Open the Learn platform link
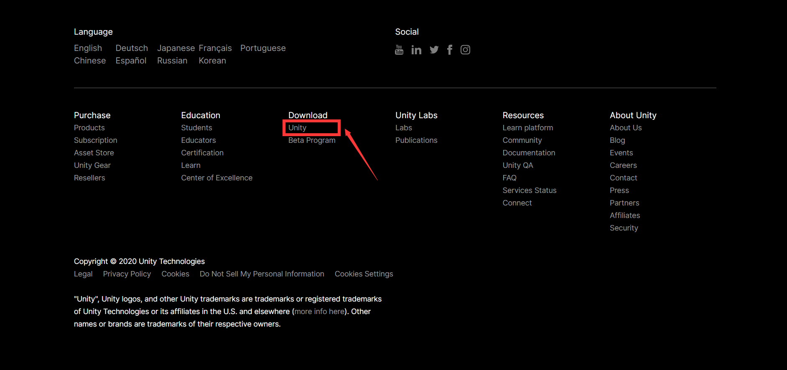 coord(528,128)
